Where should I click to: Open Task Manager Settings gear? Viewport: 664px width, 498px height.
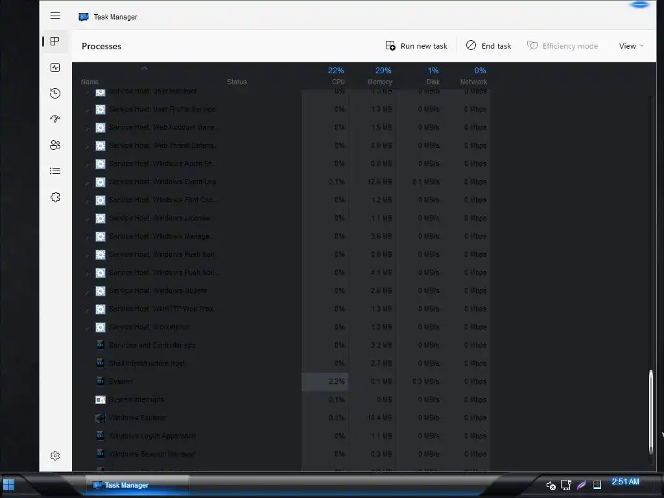pyautogui.click(x=55, y=456)
